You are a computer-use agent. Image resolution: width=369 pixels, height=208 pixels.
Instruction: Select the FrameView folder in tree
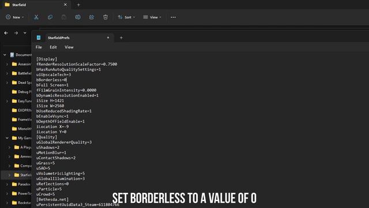click(x=22, y=120)
